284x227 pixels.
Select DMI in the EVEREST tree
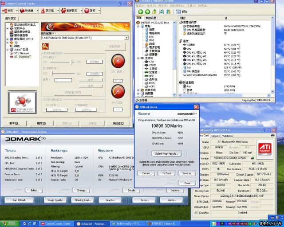click(151, 37)
